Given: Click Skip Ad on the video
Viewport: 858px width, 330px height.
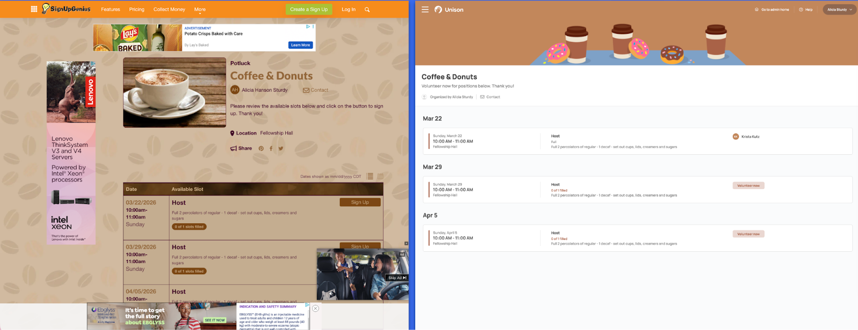Looking at the screenshot, I should (397, 277).
